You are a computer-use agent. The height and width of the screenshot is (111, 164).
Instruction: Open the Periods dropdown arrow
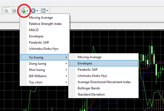pos(37,11)
